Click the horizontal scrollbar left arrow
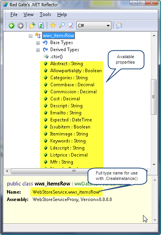Screen dimensions: 161x235 7,171
